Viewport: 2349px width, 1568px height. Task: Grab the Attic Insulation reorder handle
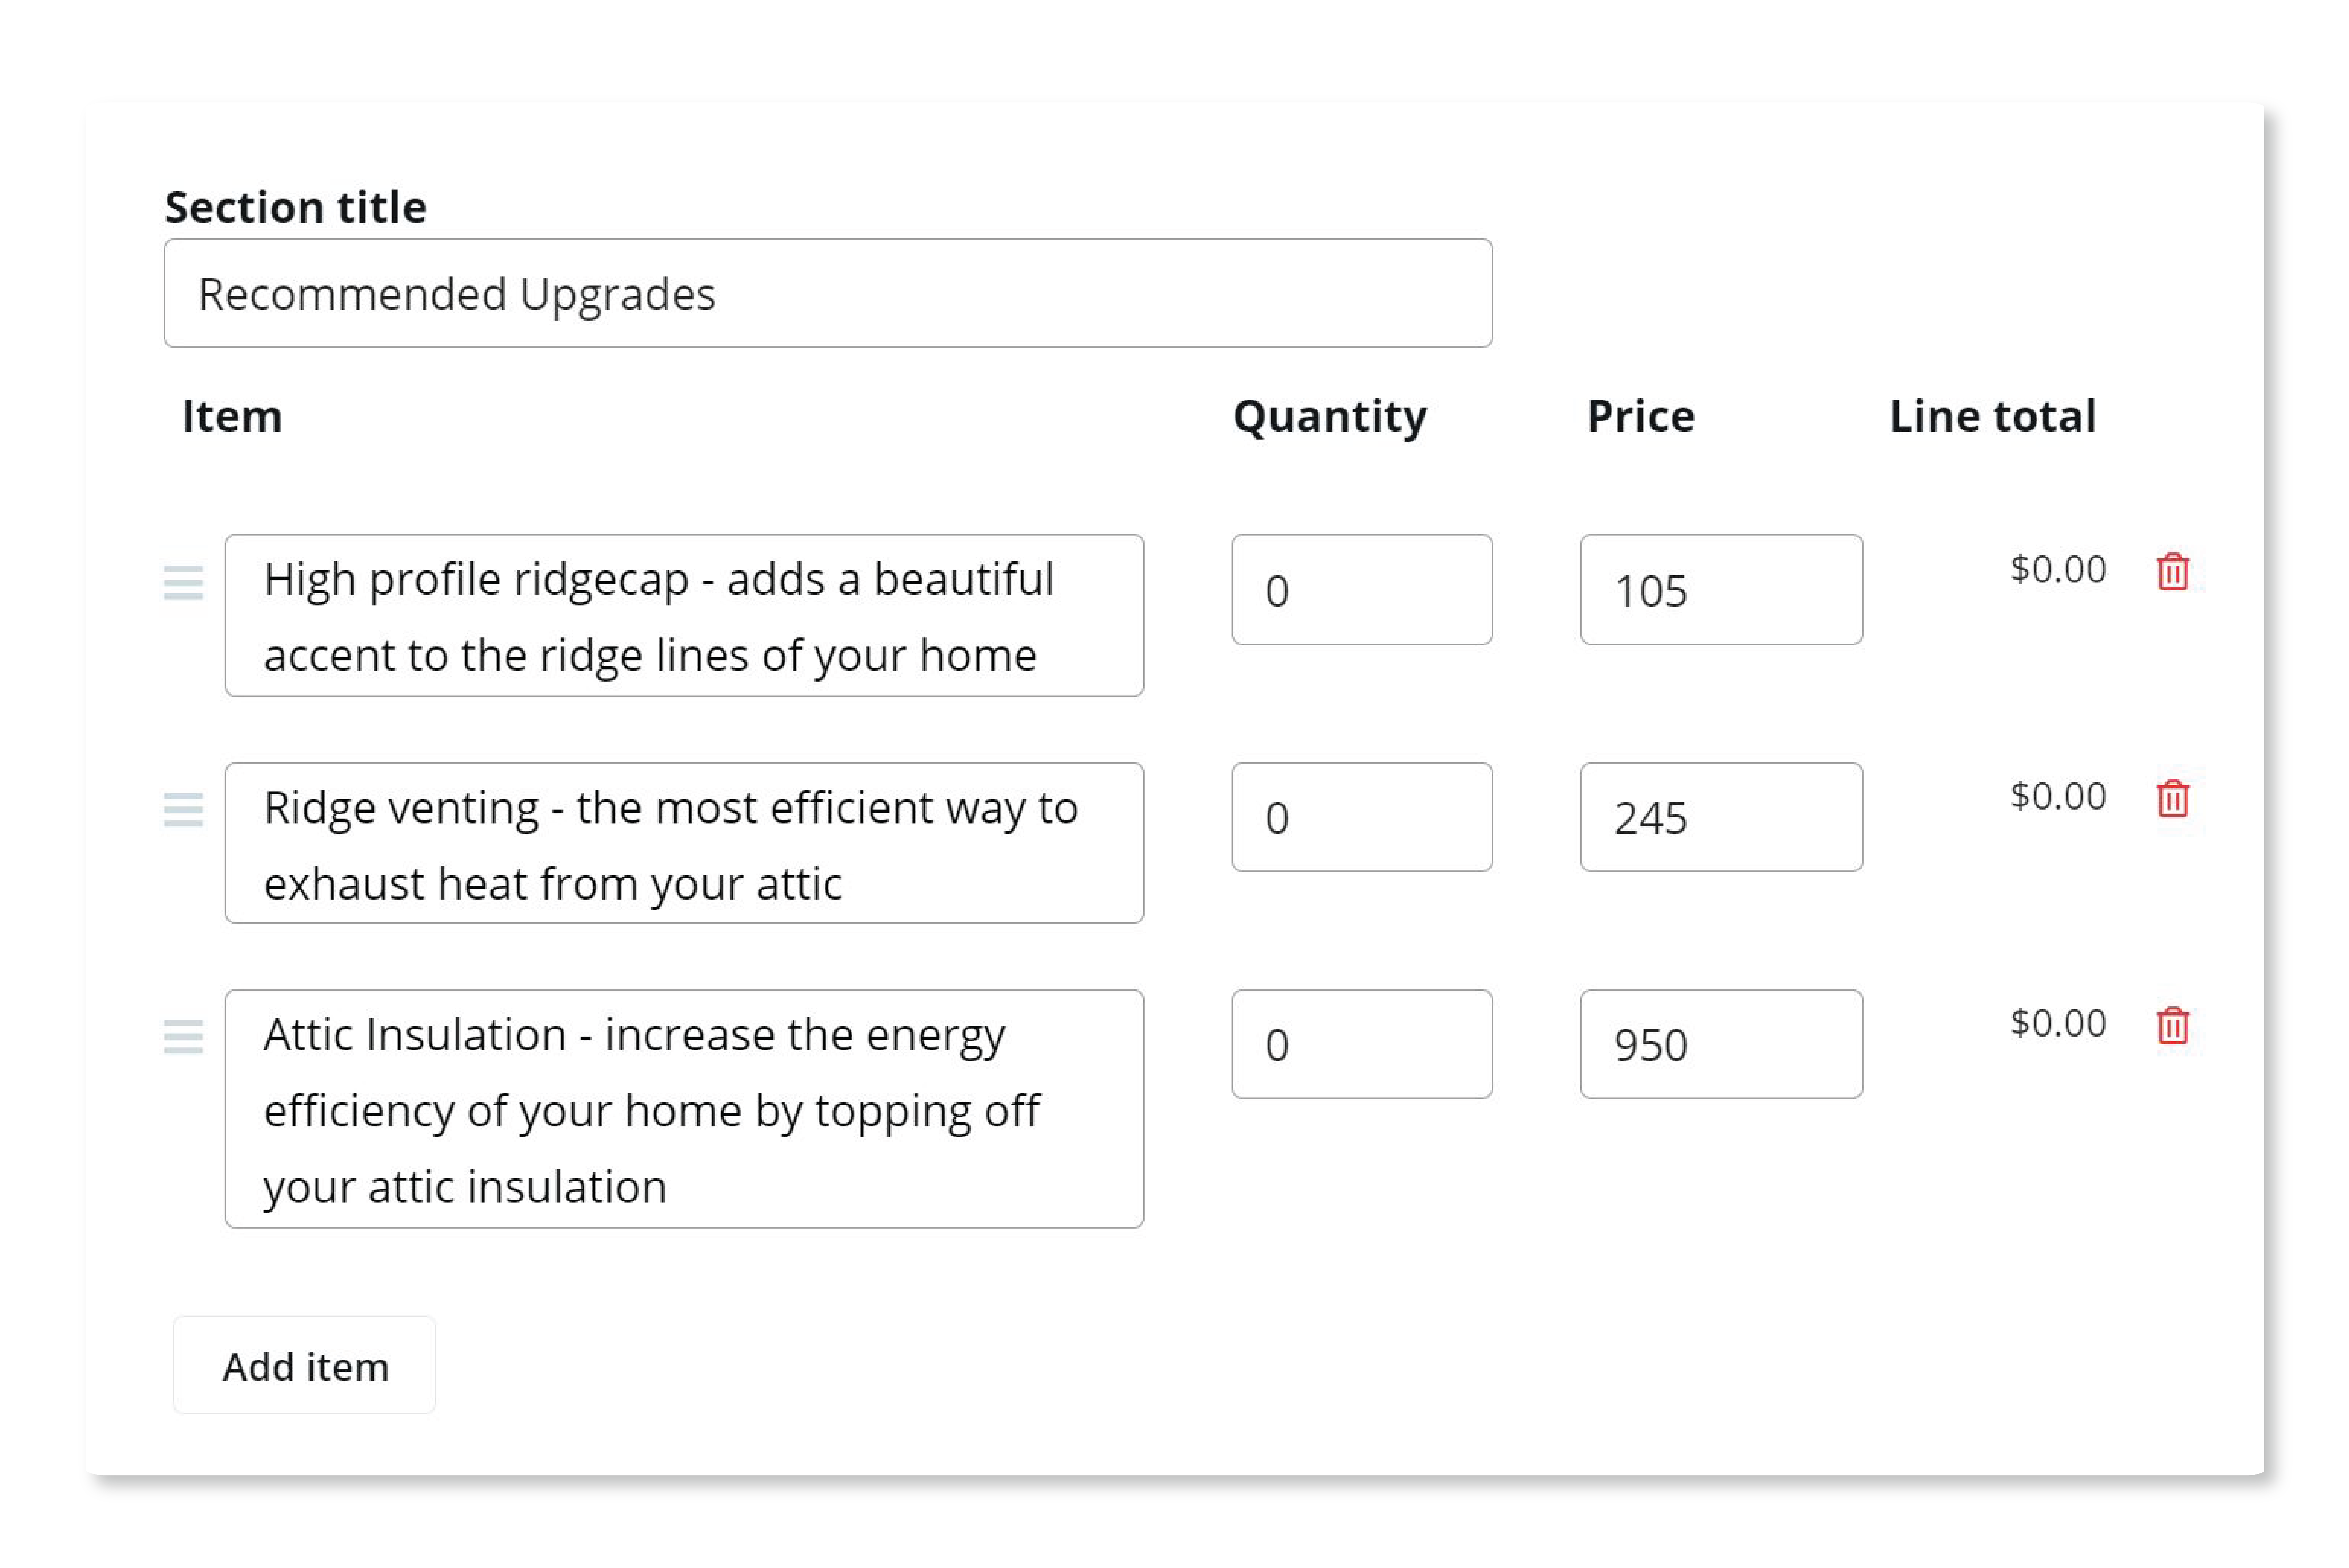[x=183, y=1036]
